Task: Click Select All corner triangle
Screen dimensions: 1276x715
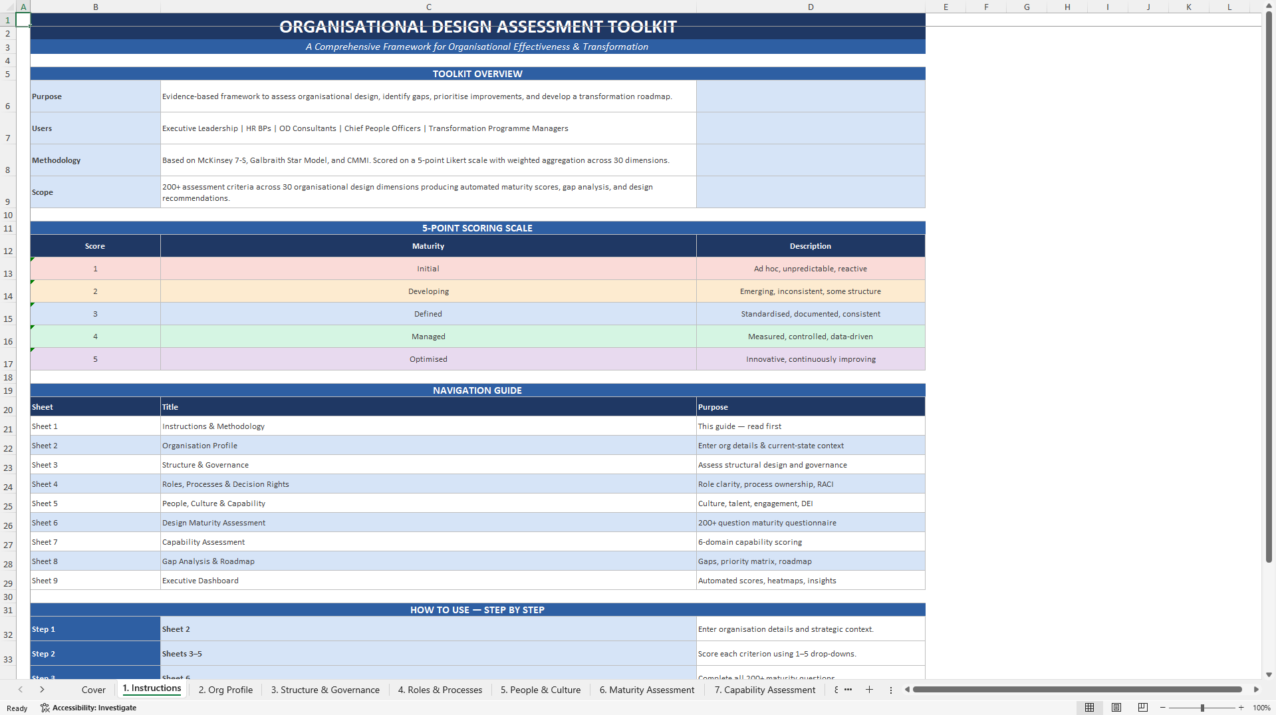Action: [x=7, y=7]
